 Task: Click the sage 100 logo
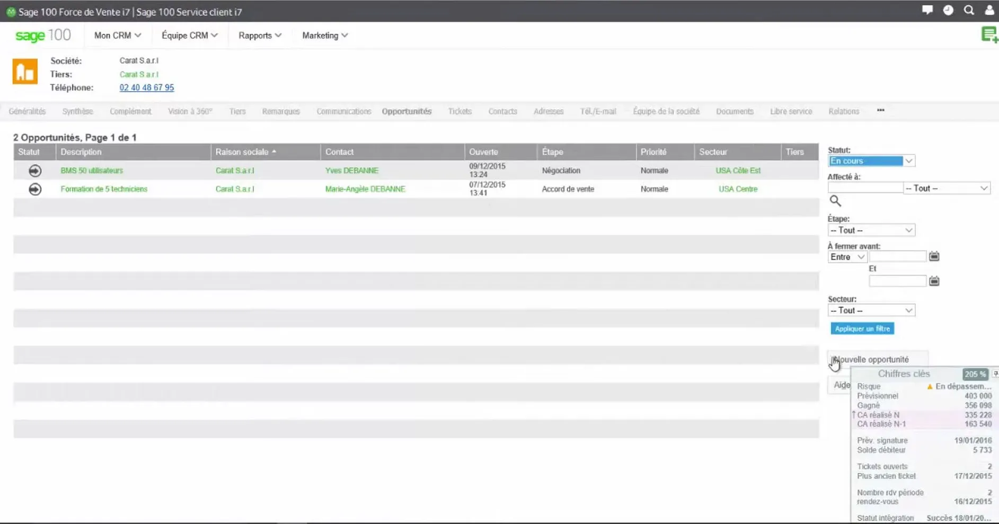pyautogui.click(x=43, y=35)
